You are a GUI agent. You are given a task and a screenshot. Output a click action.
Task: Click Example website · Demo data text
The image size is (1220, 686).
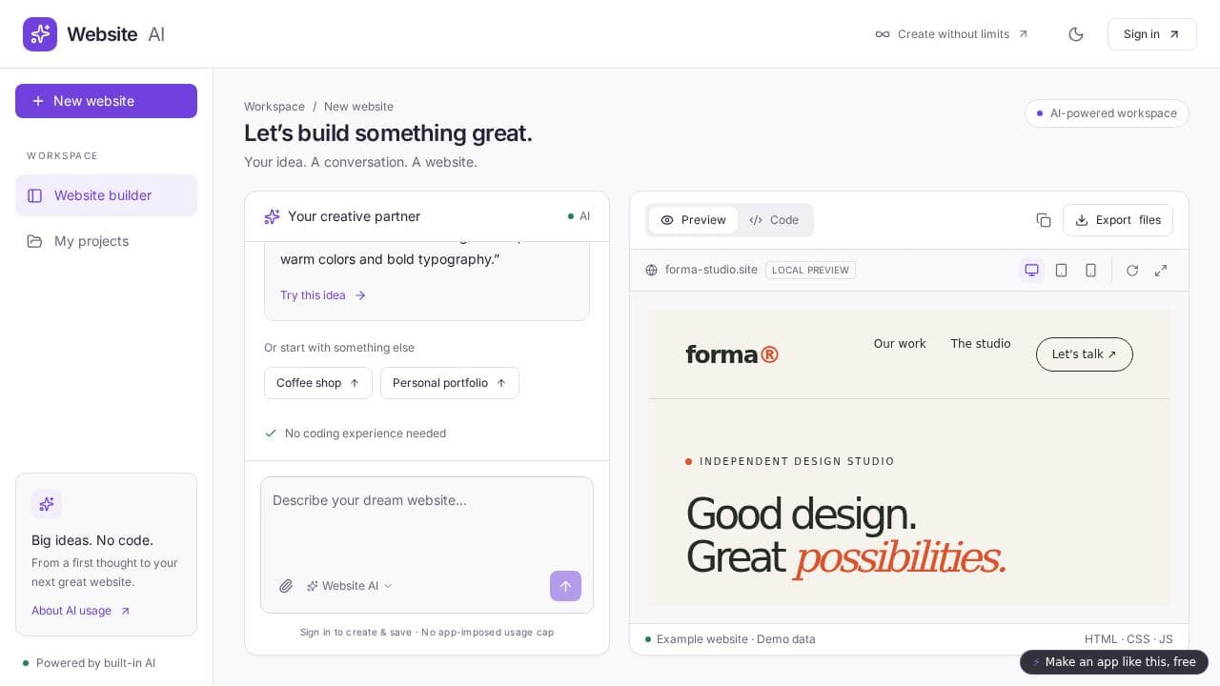tap(736, 639)
